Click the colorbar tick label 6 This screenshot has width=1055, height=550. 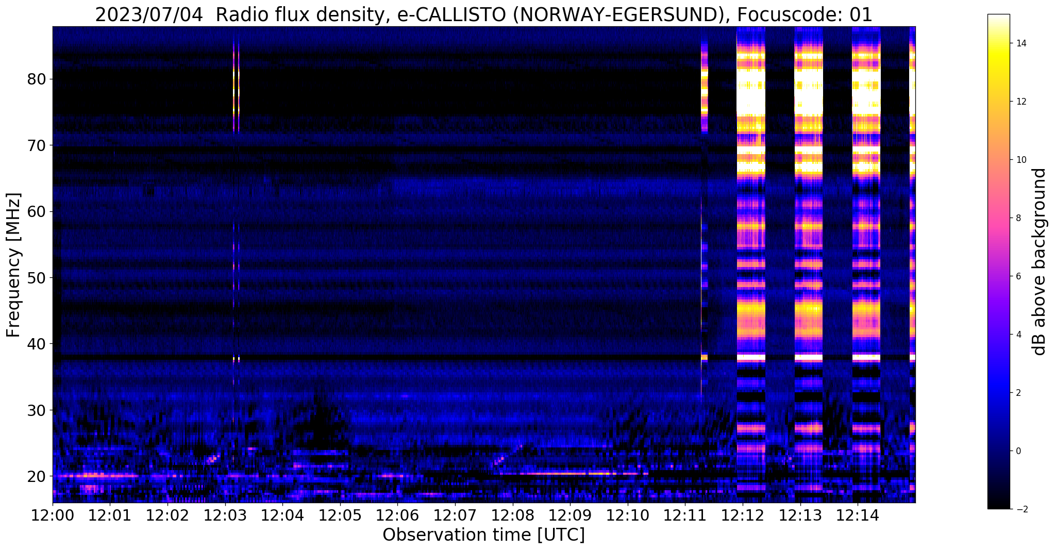click(x=1018, y=276)
